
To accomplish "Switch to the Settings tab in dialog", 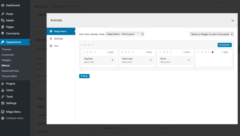I will pyautogui.click(x=61, y=39).
